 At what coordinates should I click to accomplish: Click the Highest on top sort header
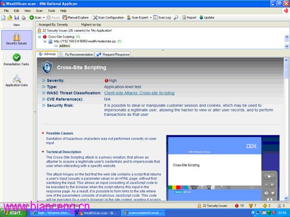point(91,24)
